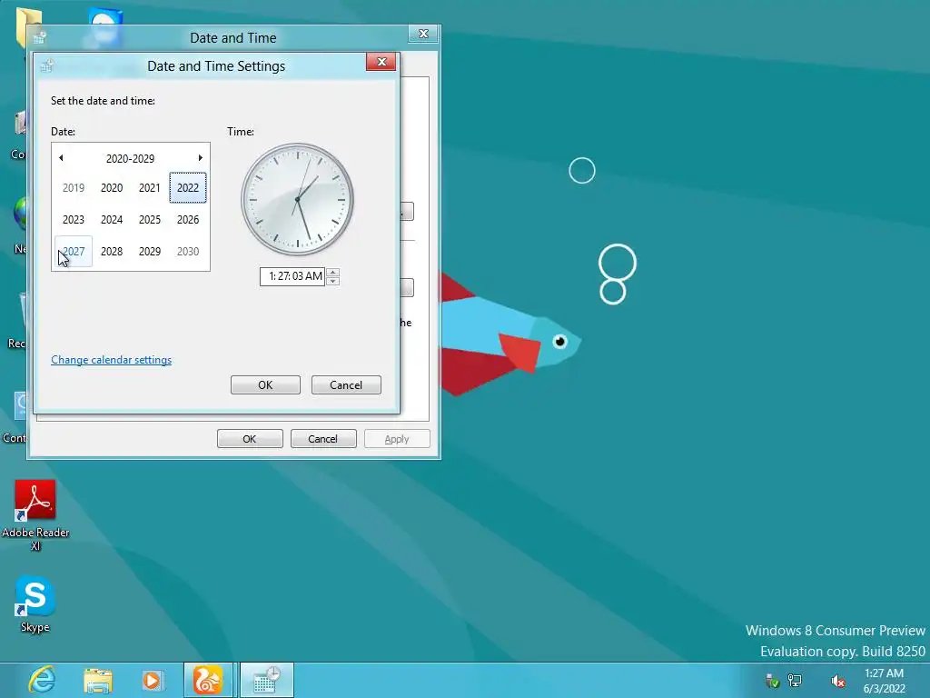Click the 2020-2029 calendar header
Screen dimensions: 930x698
pos(131,158)
